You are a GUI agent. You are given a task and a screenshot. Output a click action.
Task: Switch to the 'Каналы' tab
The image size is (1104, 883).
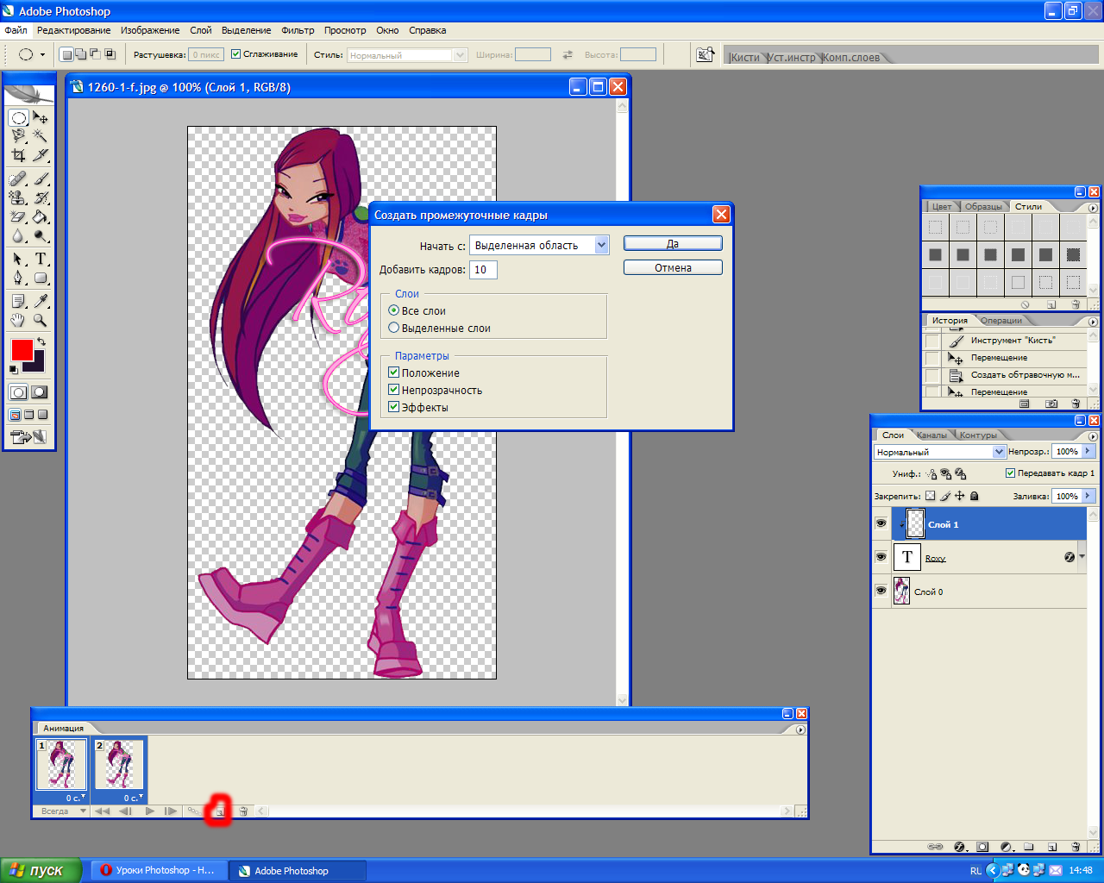pos(931,435)
